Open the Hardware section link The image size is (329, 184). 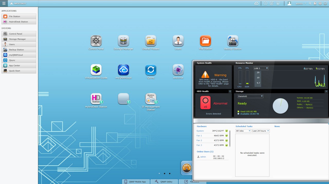click(202, 126)
